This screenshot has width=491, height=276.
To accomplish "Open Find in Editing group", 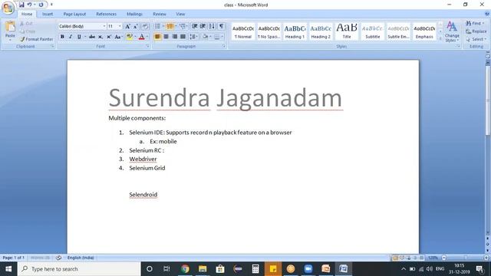I will click(x=474, y=24).
